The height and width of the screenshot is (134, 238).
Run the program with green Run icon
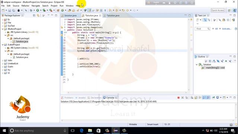click(38, 10)
